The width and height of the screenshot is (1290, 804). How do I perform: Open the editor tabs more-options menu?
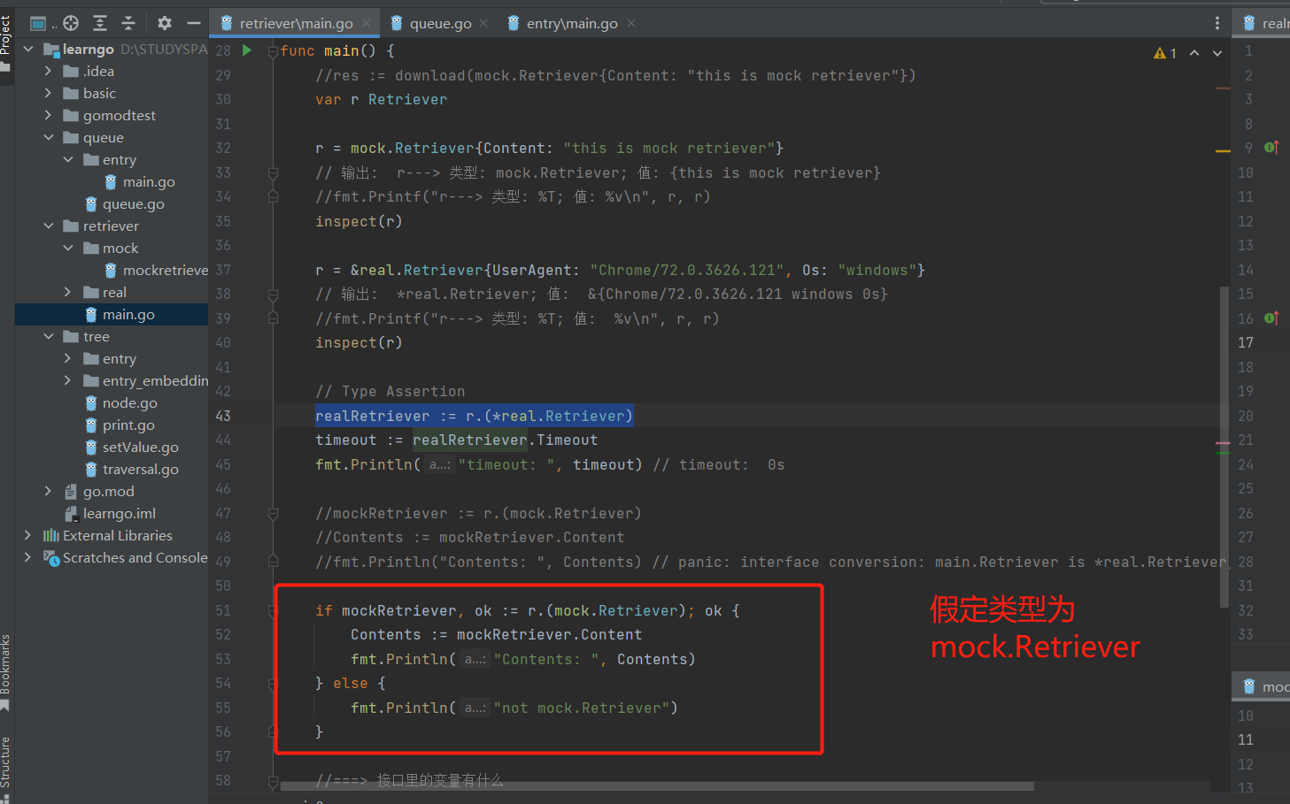[1217, 23]
